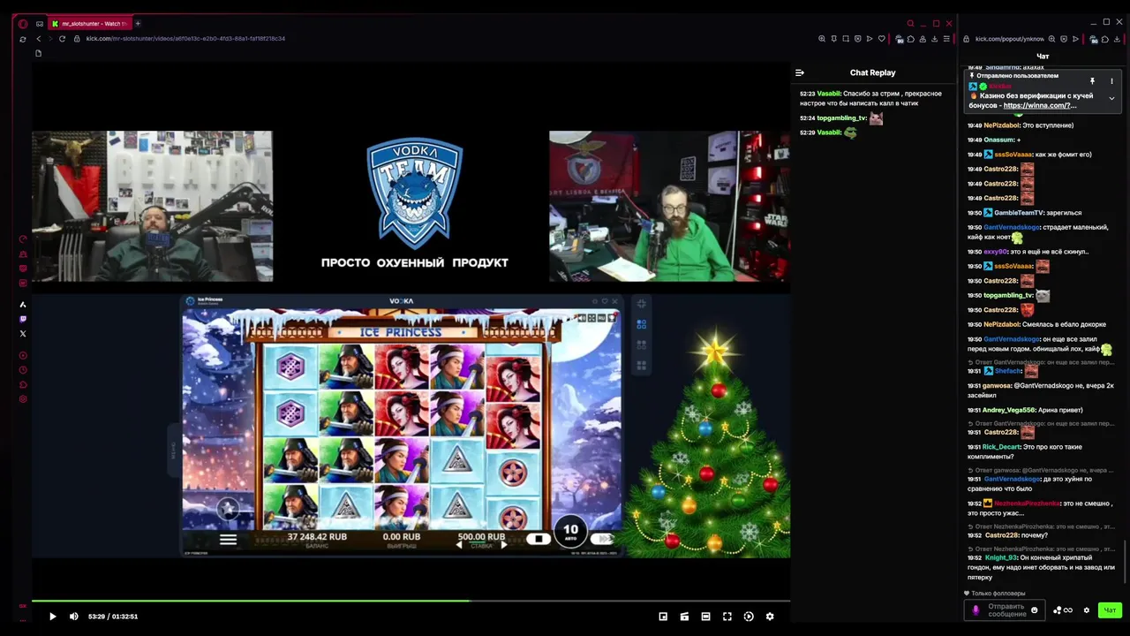Open downloads in the main window
Image resolution: width=1130 pixels, height=636 pixels.
934,39
